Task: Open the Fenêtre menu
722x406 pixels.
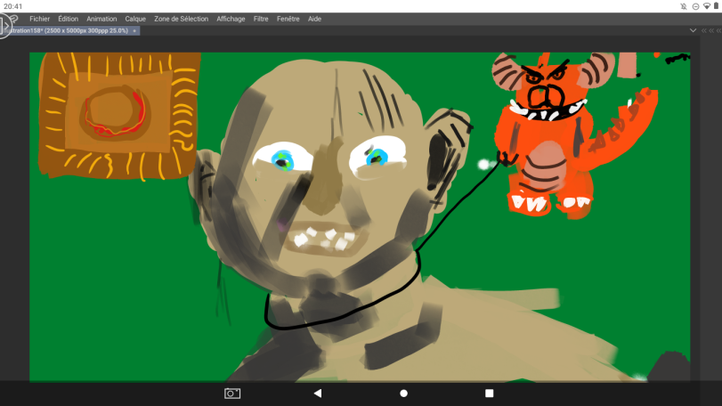Action: click(288, 19)
